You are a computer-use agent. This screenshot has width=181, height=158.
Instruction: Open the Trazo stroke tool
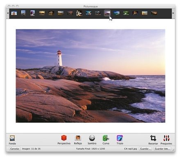120,140
